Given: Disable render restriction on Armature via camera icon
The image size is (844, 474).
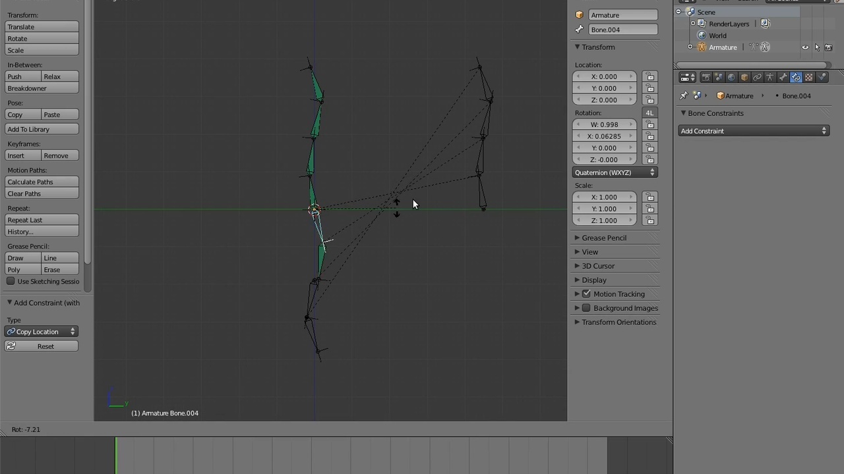Looking at the screenshot, I should [x=828, y=47].
